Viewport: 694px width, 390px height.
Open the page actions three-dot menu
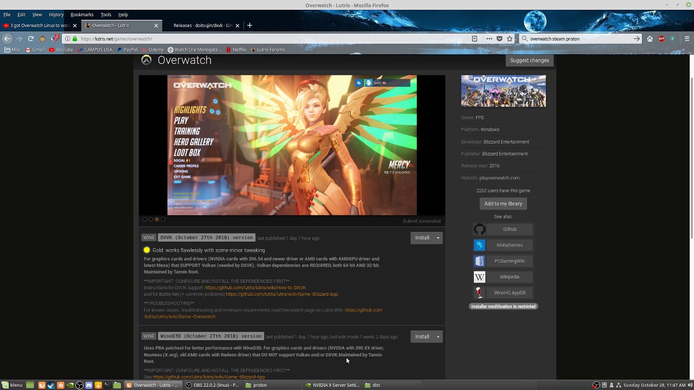click(x=489, y=38)
